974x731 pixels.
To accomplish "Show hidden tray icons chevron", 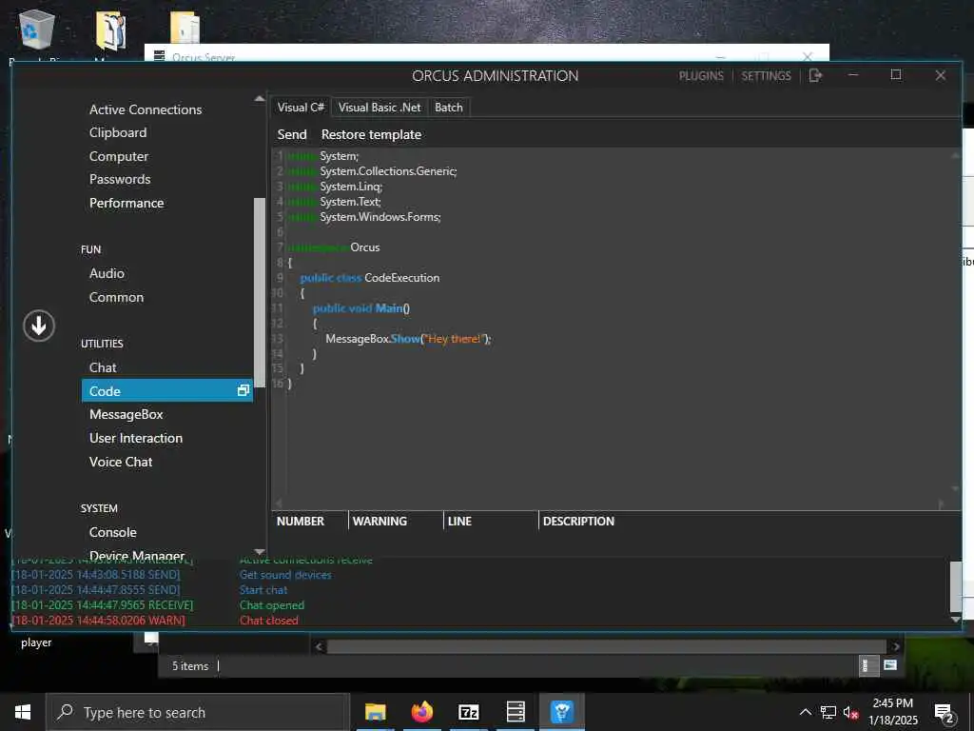I will click(x=805, y=712).
